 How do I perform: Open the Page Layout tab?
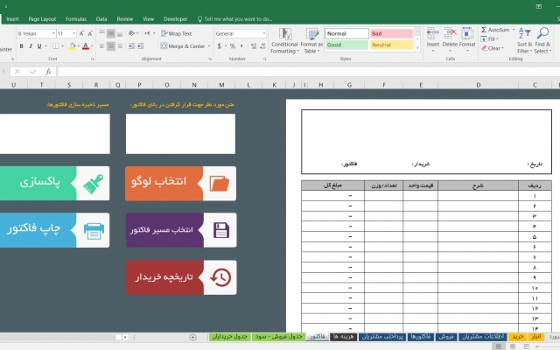coord(42,19)
